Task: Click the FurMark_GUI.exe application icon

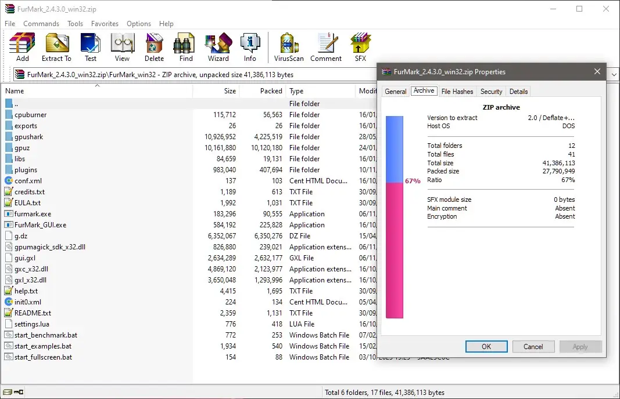Action: [9, 225]
